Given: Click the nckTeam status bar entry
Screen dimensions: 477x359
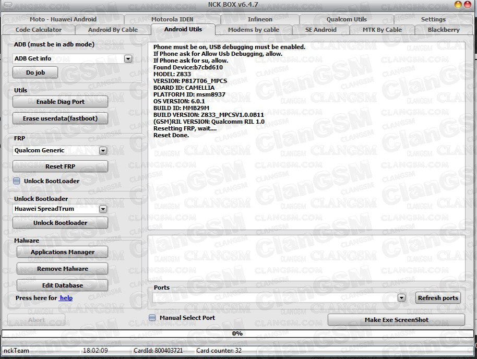Looking at the screenshot, I should (16, 351).
